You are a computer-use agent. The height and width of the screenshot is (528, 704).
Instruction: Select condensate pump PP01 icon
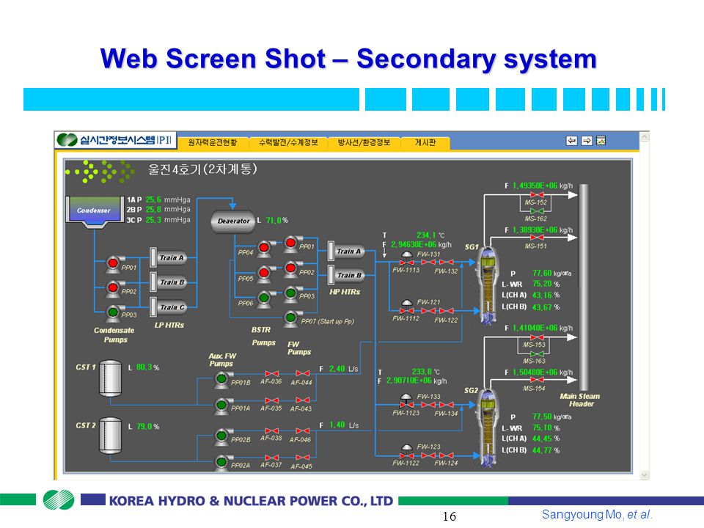point(113,264)
